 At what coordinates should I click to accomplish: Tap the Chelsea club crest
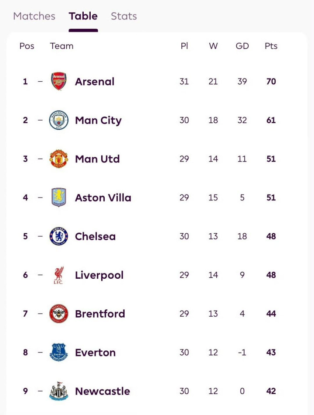59,236
